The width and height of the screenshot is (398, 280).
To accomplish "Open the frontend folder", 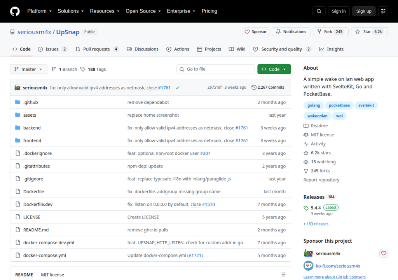I will click(32, 140).
